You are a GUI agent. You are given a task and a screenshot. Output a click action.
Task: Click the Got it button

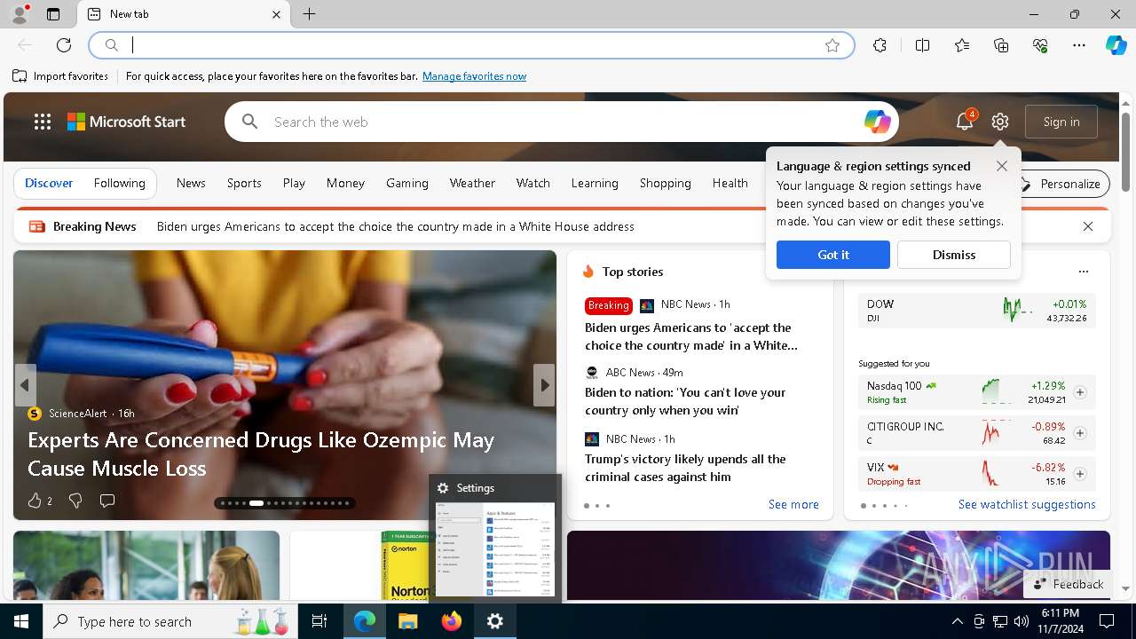coord(833,255)
